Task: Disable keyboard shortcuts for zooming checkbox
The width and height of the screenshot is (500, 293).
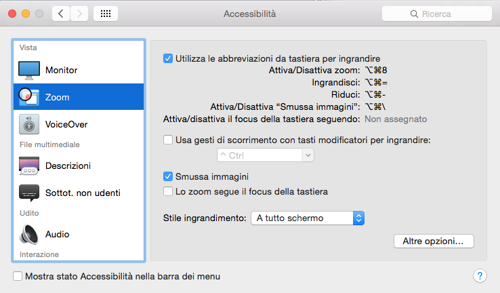Action: (168, 58)
